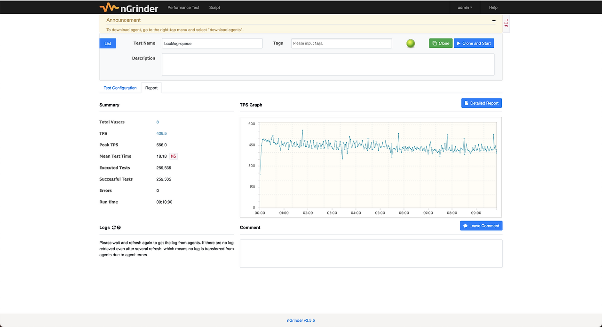This screenshot has width=602, height=327.
Task: Click the green test status indicator ball
Action: [411, 43]
